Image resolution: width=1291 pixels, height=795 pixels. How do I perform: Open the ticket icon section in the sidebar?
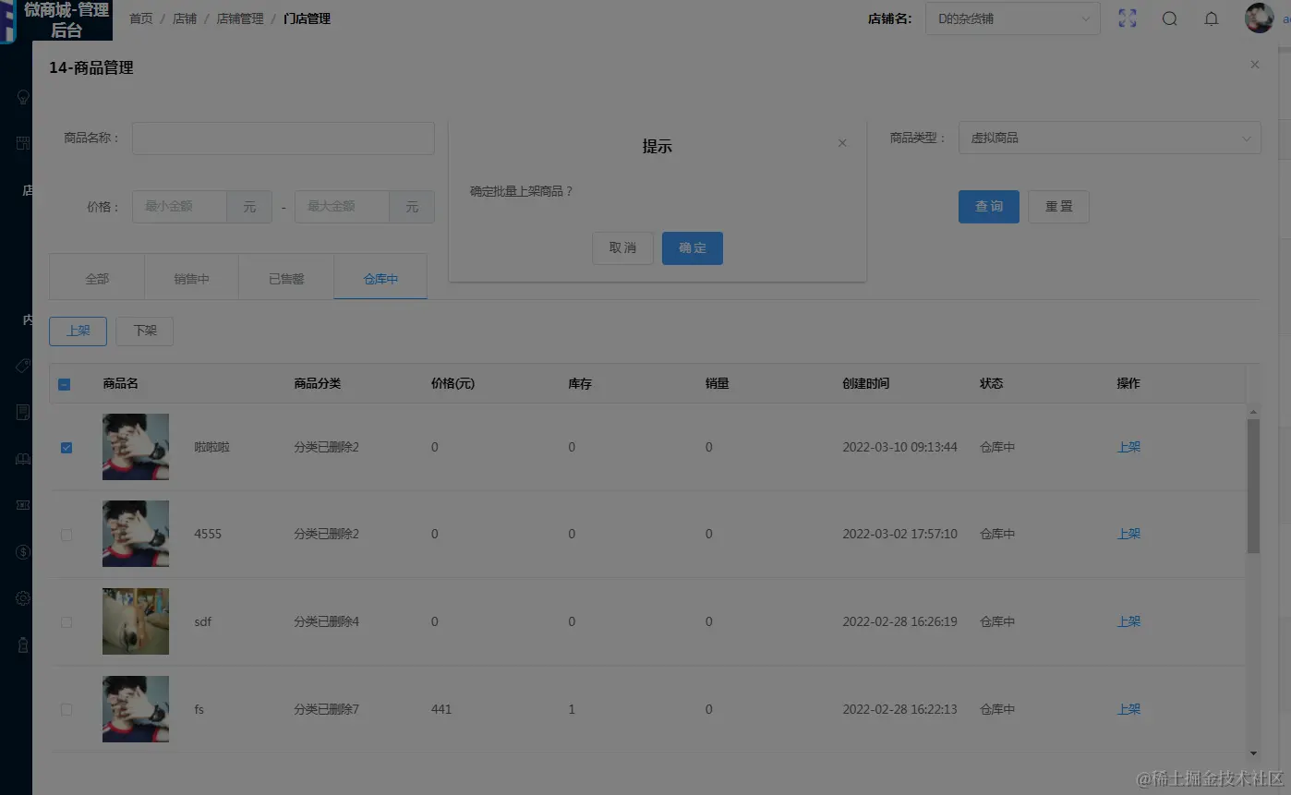(x=24, y=505)
